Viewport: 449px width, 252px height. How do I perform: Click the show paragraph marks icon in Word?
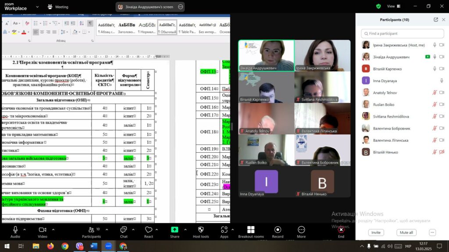pos(90,23)
